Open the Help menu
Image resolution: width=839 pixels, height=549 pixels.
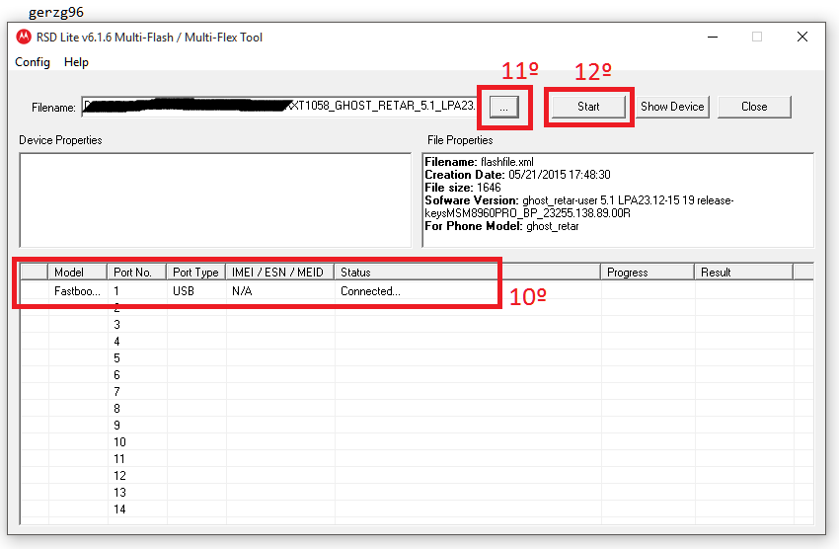[x=76, y=62]
